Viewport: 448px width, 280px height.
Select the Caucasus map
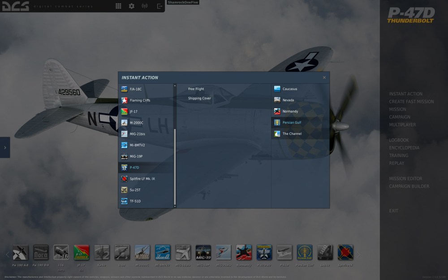[x=289, y=89]
